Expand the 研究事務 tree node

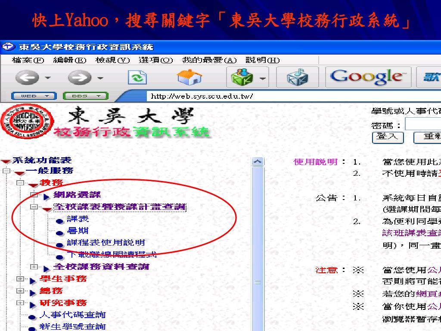pos(20,303)
